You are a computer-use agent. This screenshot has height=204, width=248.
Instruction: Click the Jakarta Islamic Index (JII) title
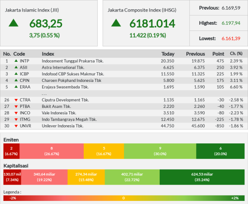click(32, 10)
